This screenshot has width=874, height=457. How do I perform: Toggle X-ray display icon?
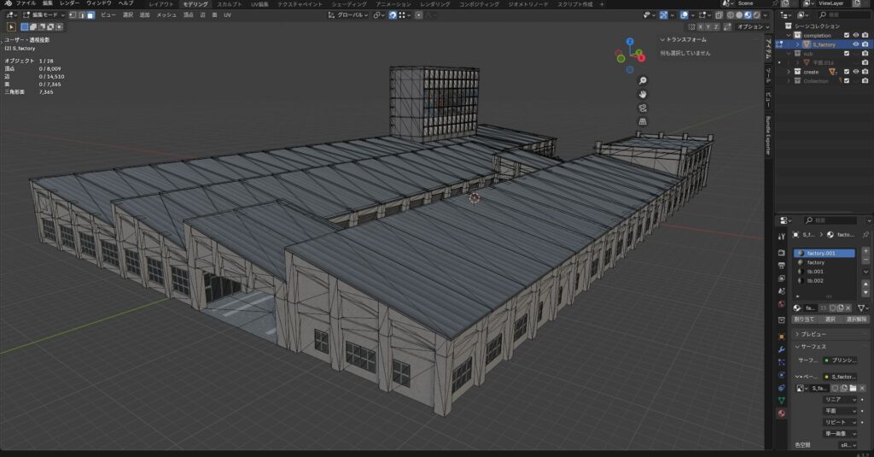pos(720,15)
